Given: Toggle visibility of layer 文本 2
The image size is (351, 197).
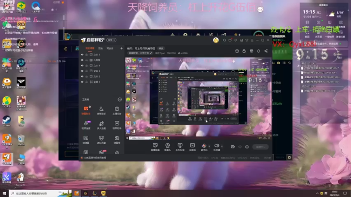Looking at the screenshot, I should 82,76.
